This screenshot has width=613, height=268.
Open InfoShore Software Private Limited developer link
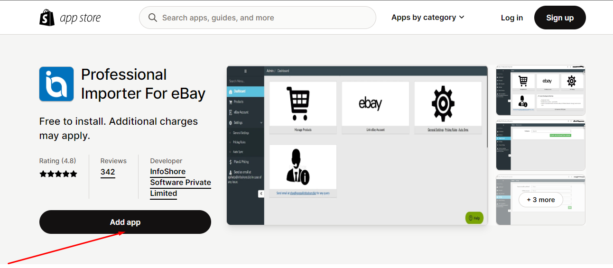(180, 183)
